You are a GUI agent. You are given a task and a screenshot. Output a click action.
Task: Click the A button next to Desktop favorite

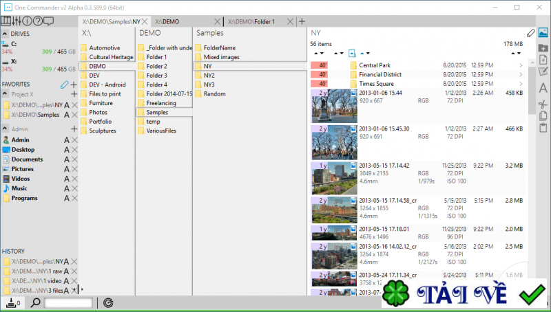(x=66, y=150)
